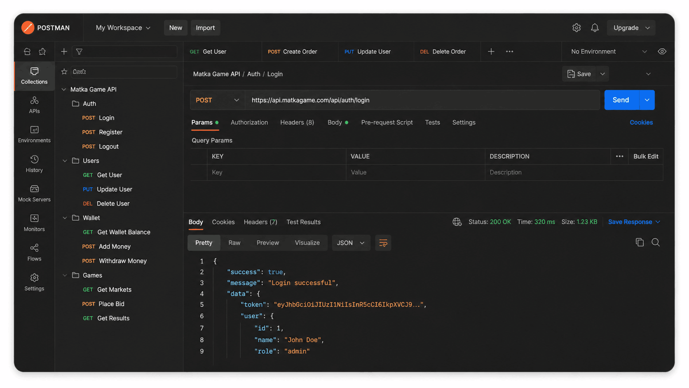This screenshot has width=689, height=388.
Task: Open the Cookies link
Action: (x=641, y=122)
